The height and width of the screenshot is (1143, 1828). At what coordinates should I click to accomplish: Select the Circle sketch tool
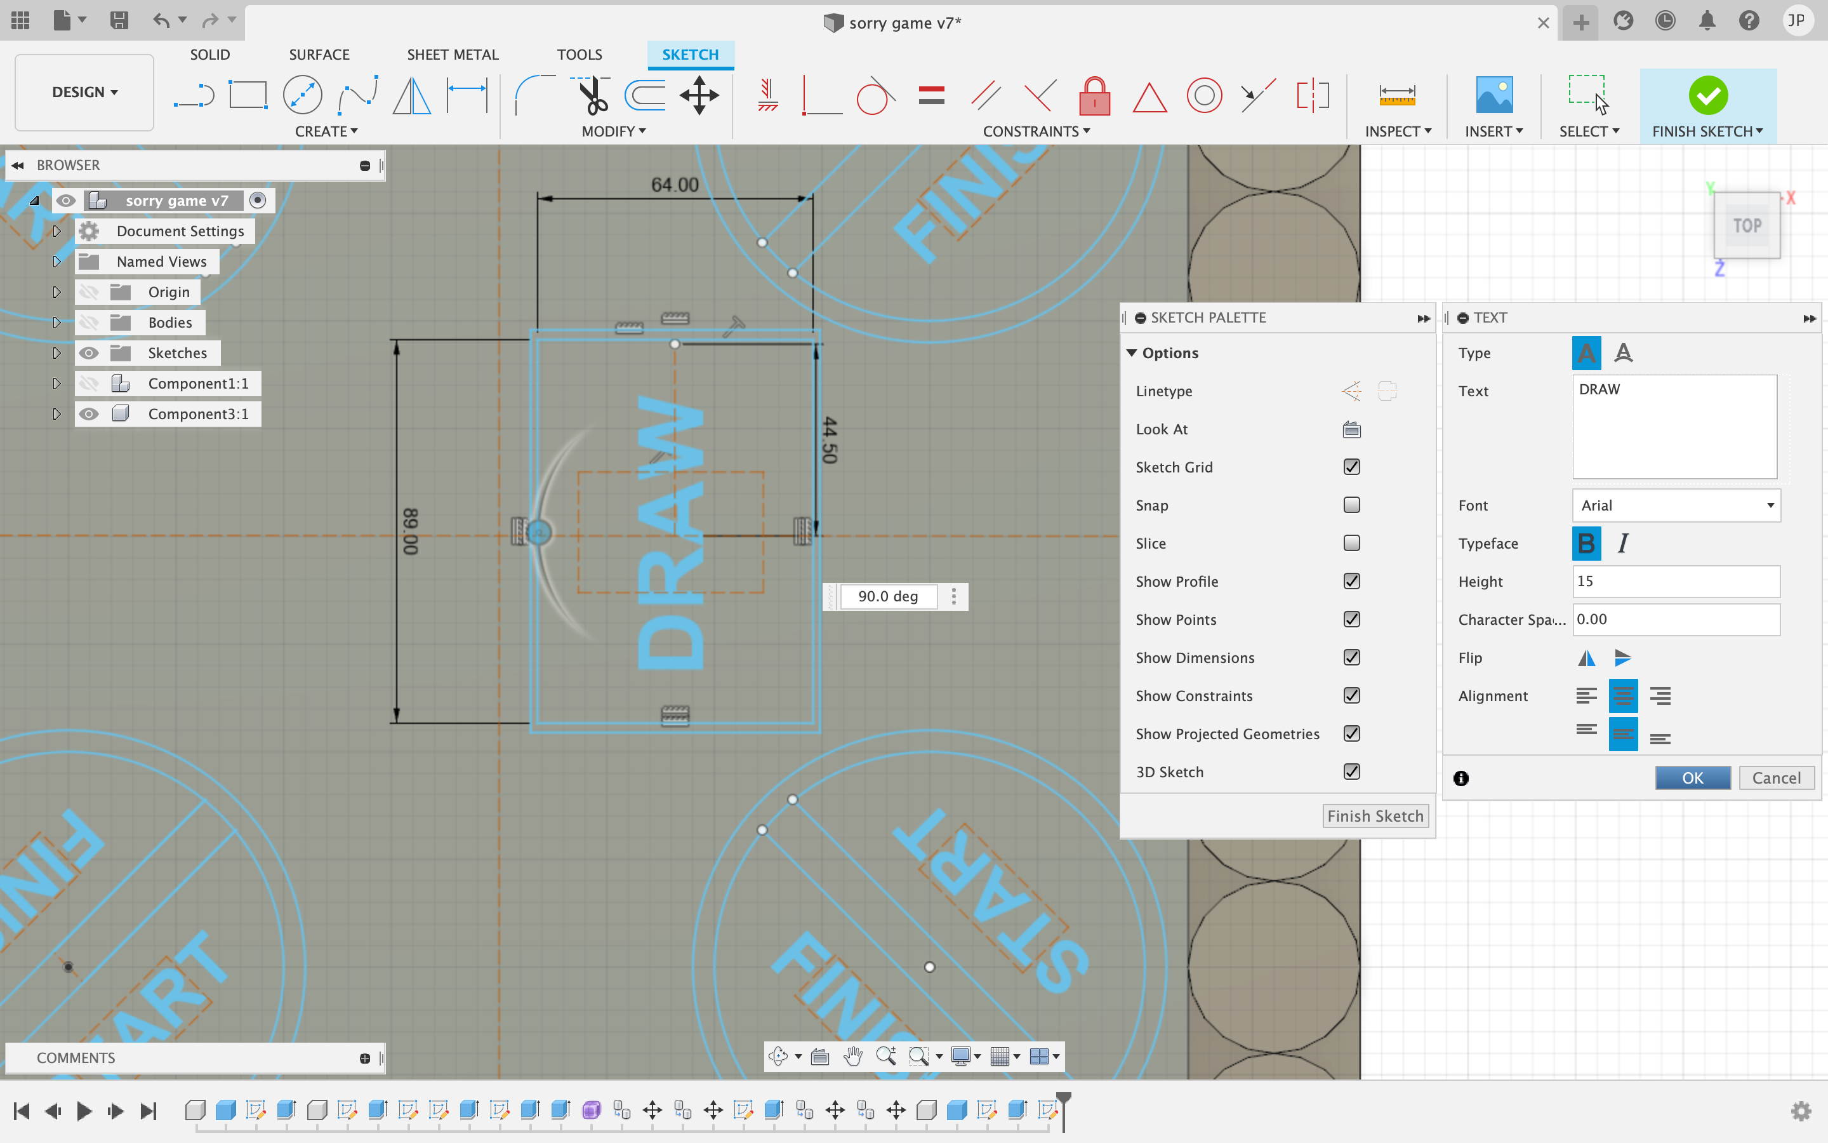[x=302, y=96]
